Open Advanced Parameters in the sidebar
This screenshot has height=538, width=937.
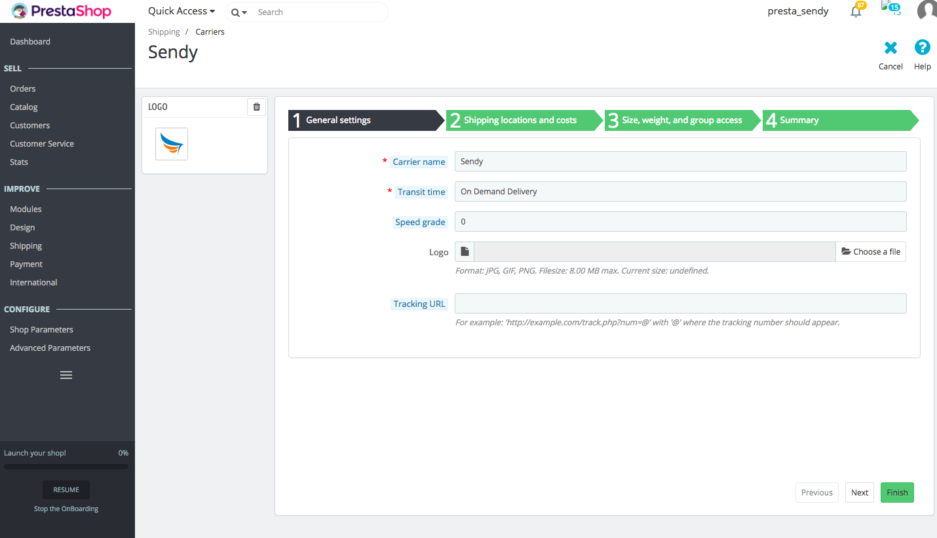50,348
